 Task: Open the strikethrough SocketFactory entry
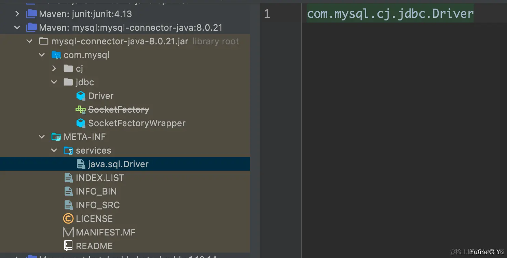point(119,110)
